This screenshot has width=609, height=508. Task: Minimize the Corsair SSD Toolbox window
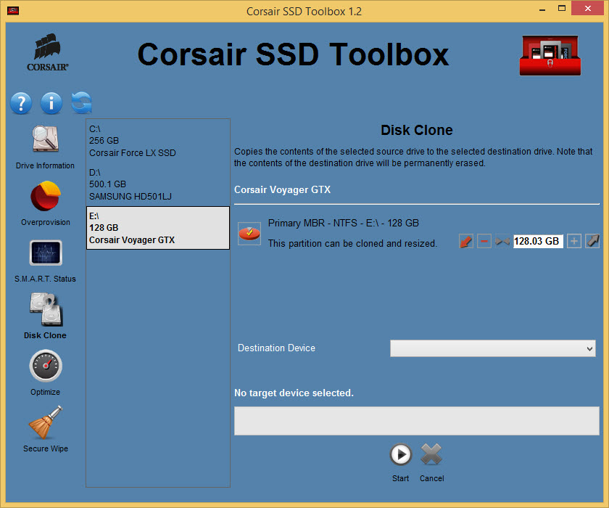pos(542,9)
